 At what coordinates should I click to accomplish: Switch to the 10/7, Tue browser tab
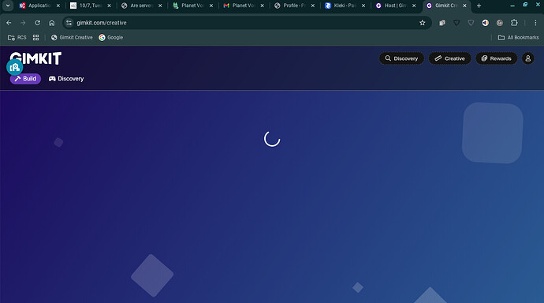[90, 6]
